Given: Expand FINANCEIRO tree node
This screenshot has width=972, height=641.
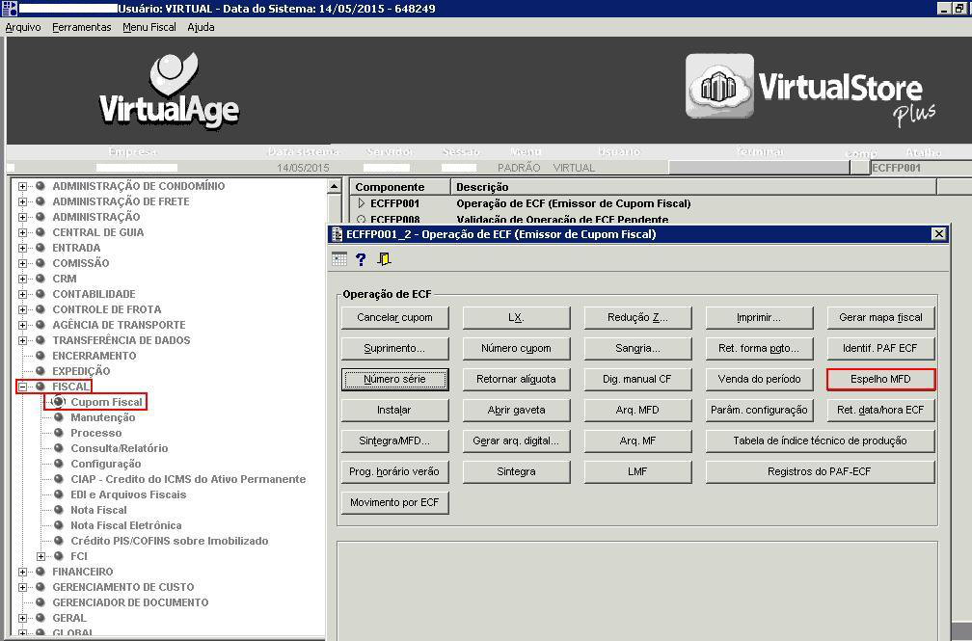Looking at the screenshot, I should (22, 573).
